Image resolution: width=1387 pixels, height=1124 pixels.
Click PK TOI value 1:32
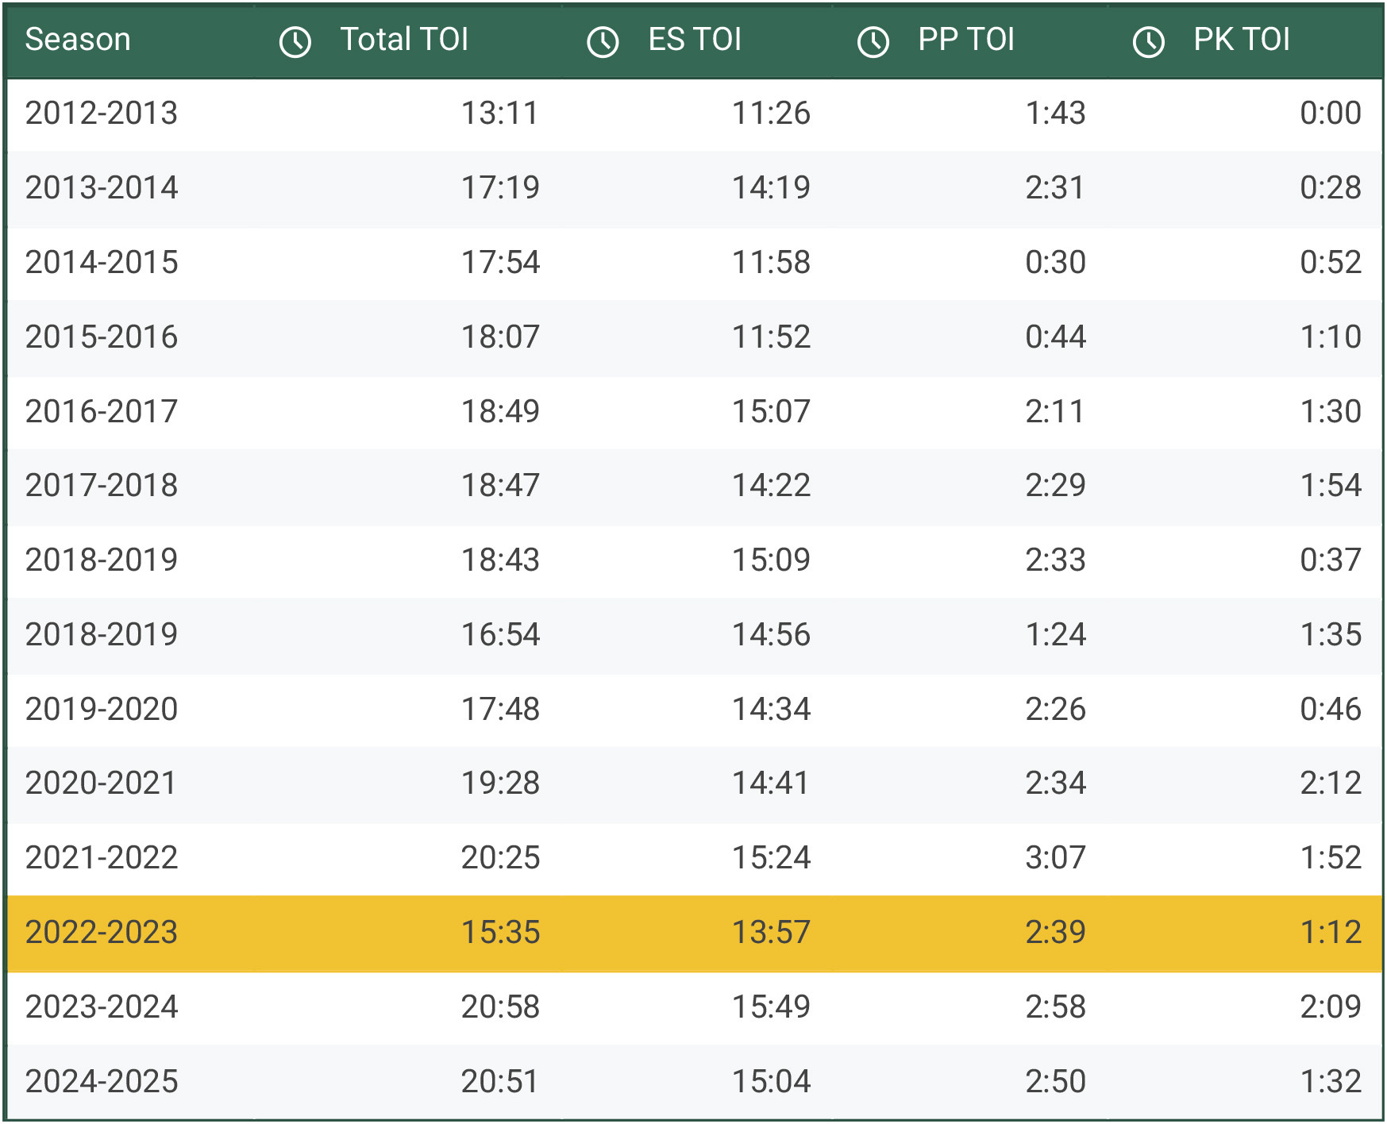(x=1331, y=1082)
